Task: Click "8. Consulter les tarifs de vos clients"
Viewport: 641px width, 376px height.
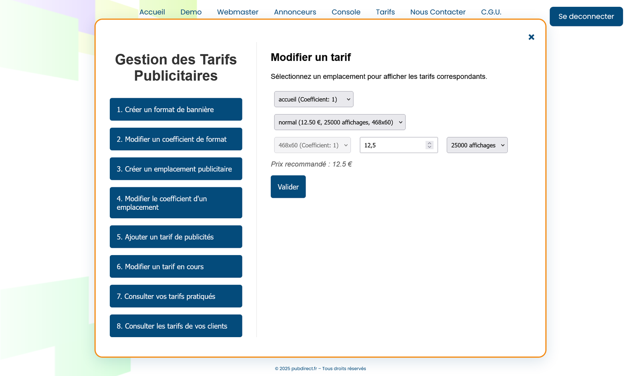Action: 176,326
